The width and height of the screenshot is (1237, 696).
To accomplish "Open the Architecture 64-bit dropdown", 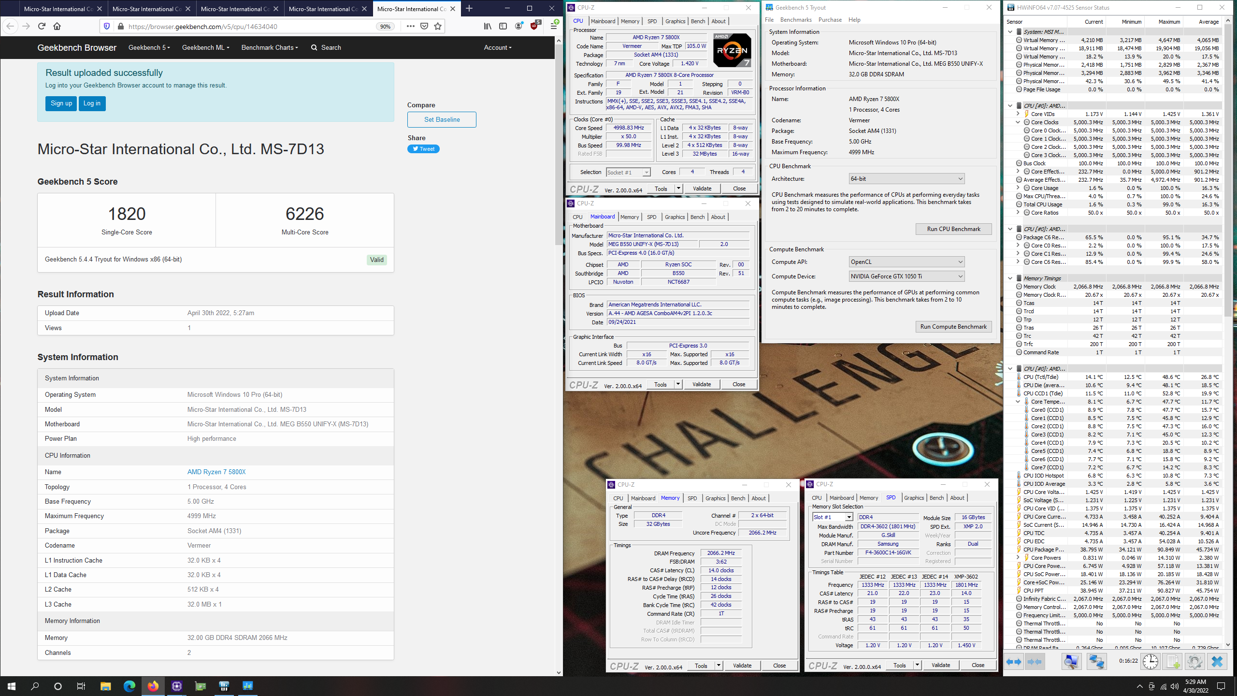I will [906, 179].
